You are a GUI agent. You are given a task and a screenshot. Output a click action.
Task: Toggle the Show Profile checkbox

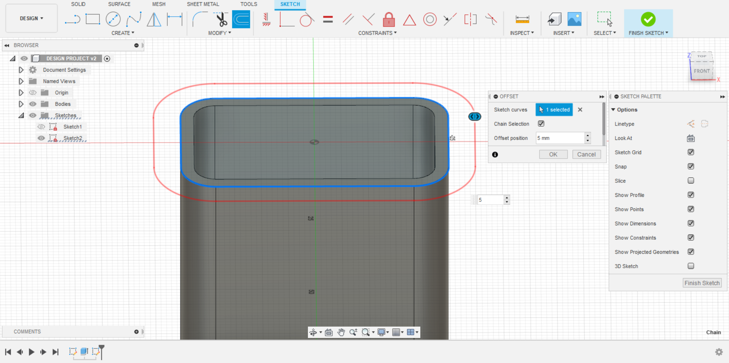pyautogui.click(x=691, y=195)
